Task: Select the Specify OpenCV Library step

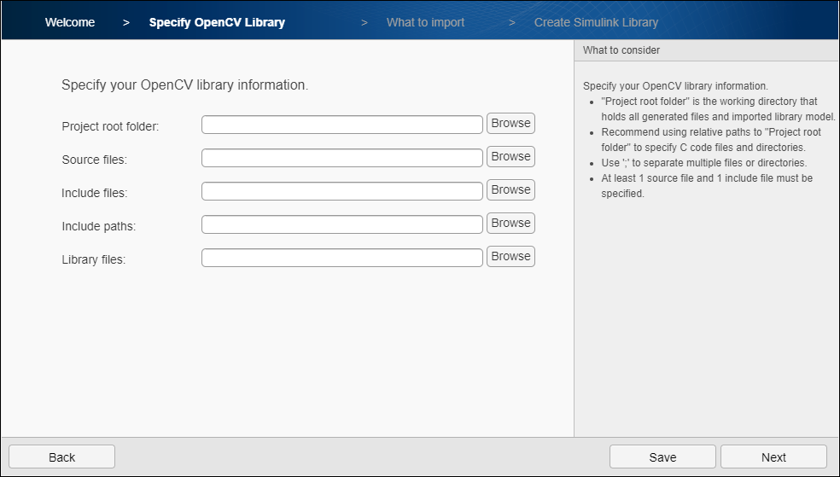Action: coord(217,22)
